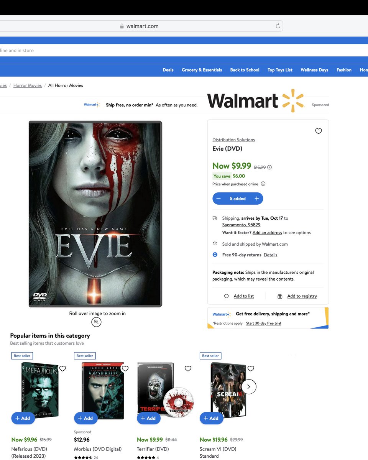The image size is (368, 460).
Task: Open Top Toys List navigation item
Action: (280, 70)
